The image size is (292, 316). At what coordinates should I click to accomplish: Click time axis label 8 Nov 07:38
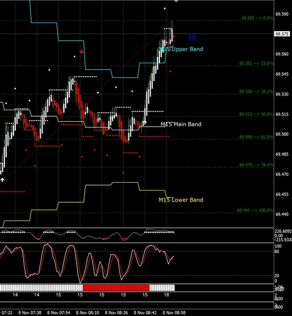(x=30, y=312)
